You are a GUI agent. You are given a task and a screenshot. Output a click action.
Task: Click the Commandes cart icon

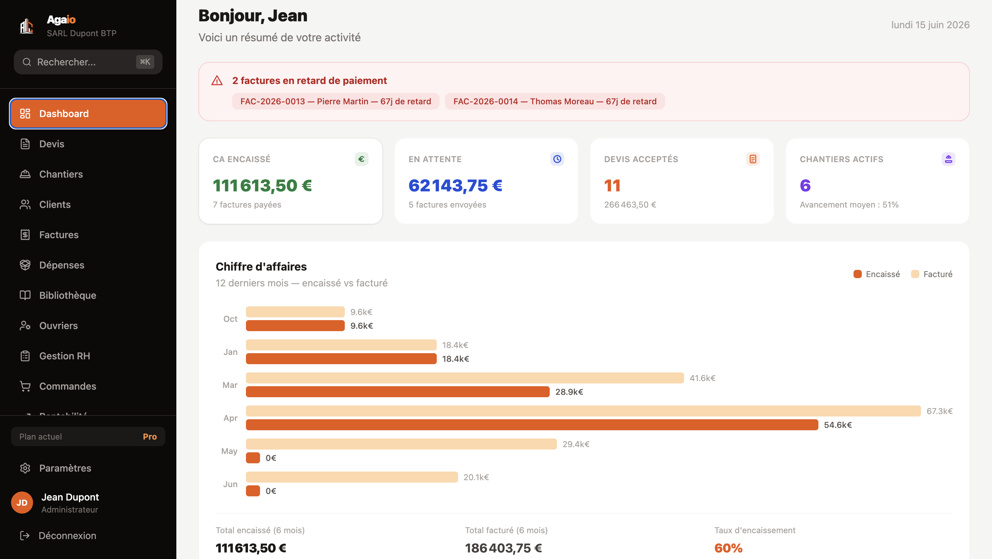(x=25, y=386)
